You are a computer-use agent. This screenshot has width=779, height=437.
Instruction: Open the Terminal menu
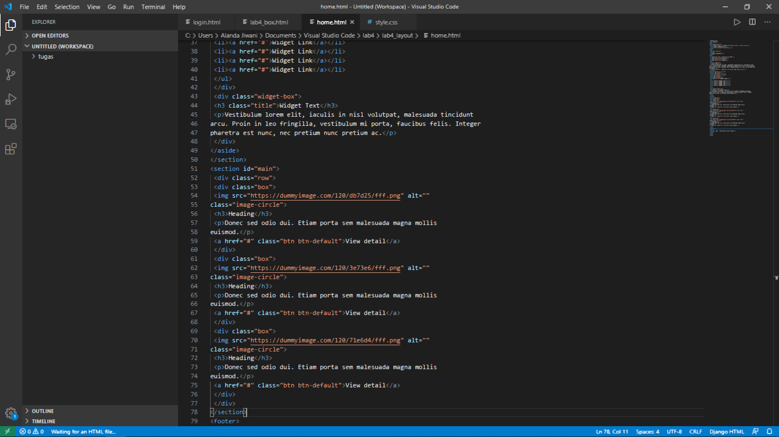pos(153,7)
